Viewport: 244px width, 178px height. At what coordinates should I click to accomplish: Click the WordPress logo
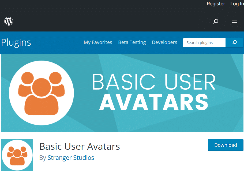pos(8,21)
